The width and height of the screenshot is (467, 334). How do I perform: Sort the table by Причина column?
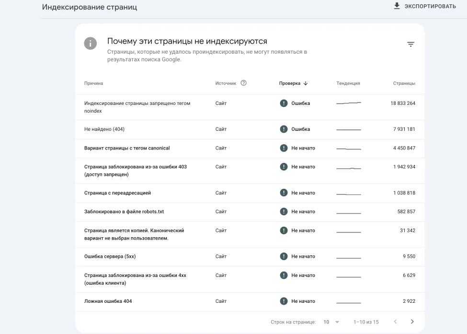[94, 83]
